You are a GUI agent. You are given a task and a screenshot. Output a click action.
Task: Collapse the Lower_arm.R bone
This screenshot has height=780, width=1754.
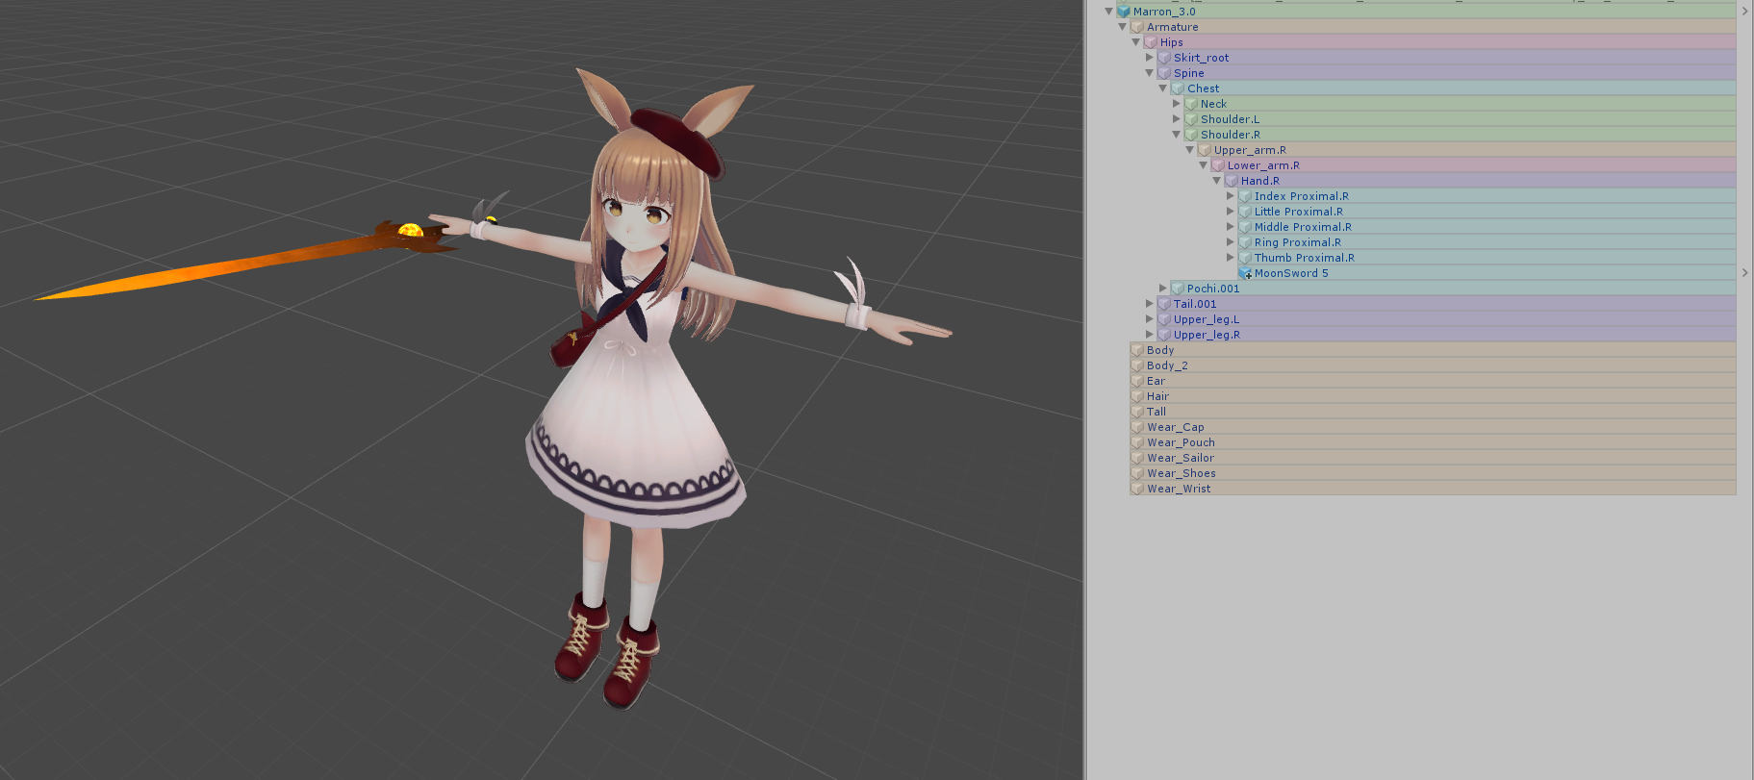click(1204, 165)
